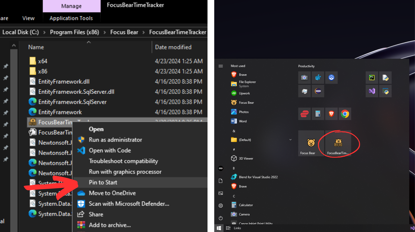Viewport: 415px width, 232px height.
Task: Click the Start menu hamburger icon
Action: click(x=221, y=66)
